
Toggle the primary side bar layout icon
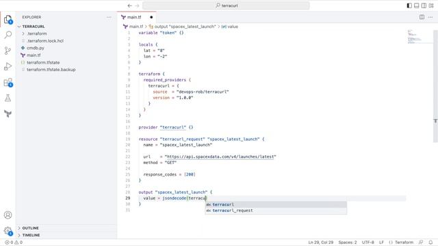point(409,5)
